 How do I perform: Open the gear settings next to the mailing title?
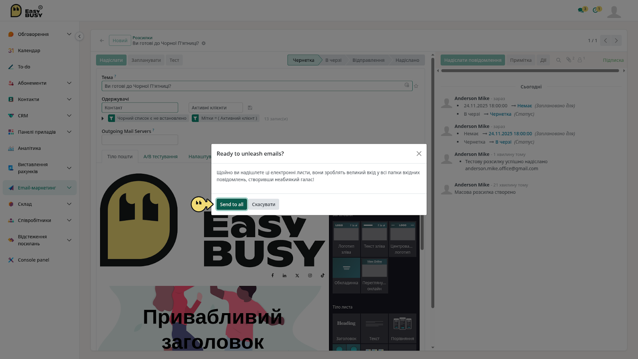coord(203,43)
